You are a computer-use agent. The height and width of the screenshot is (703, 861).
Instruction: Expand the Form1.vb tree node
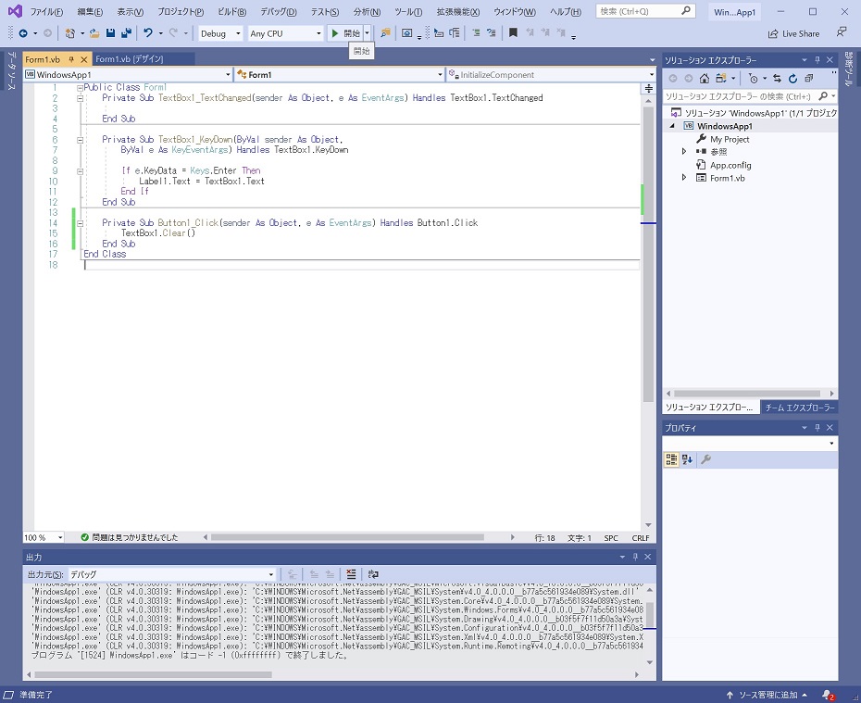coord(684,178)
